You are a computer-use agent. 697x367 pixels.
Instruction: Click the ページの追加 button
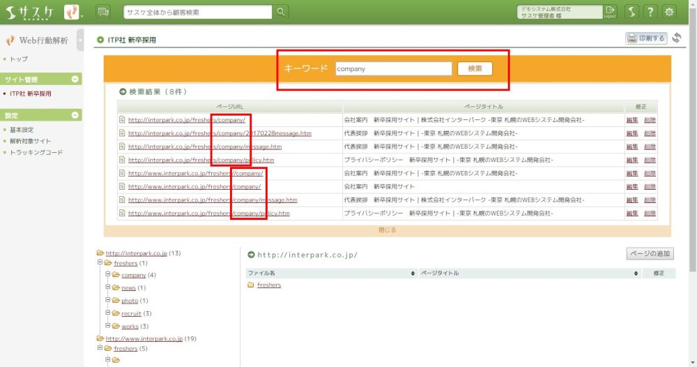click(650, 254)
